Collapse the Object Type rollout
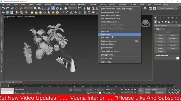The width and height of the screenshot is (181, 101). (x=161, y=29)
